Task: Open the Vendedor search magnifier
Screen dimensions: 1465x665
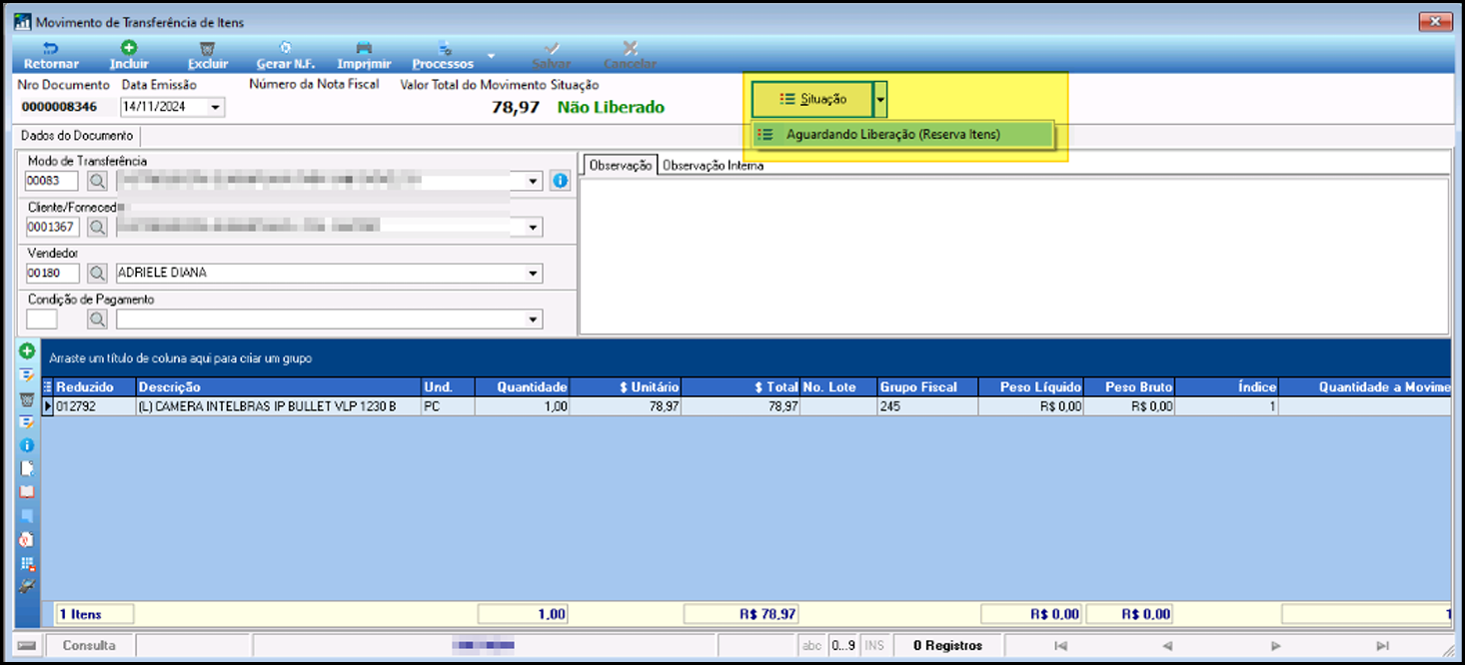Action: point(97,273)
